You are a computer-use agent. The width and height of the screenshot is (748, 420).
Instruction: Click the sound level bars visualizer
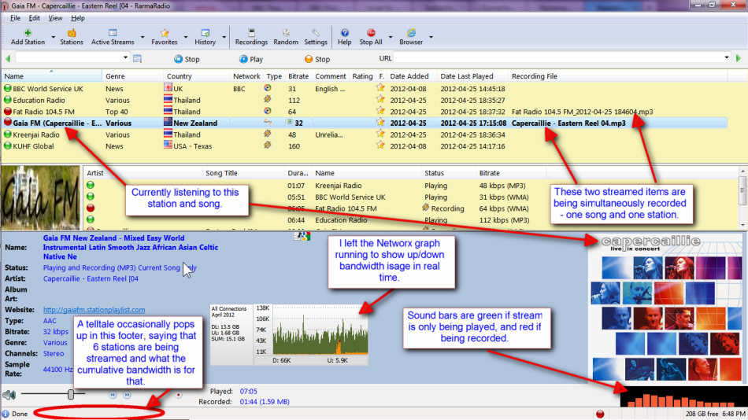(x=683, y=396)
